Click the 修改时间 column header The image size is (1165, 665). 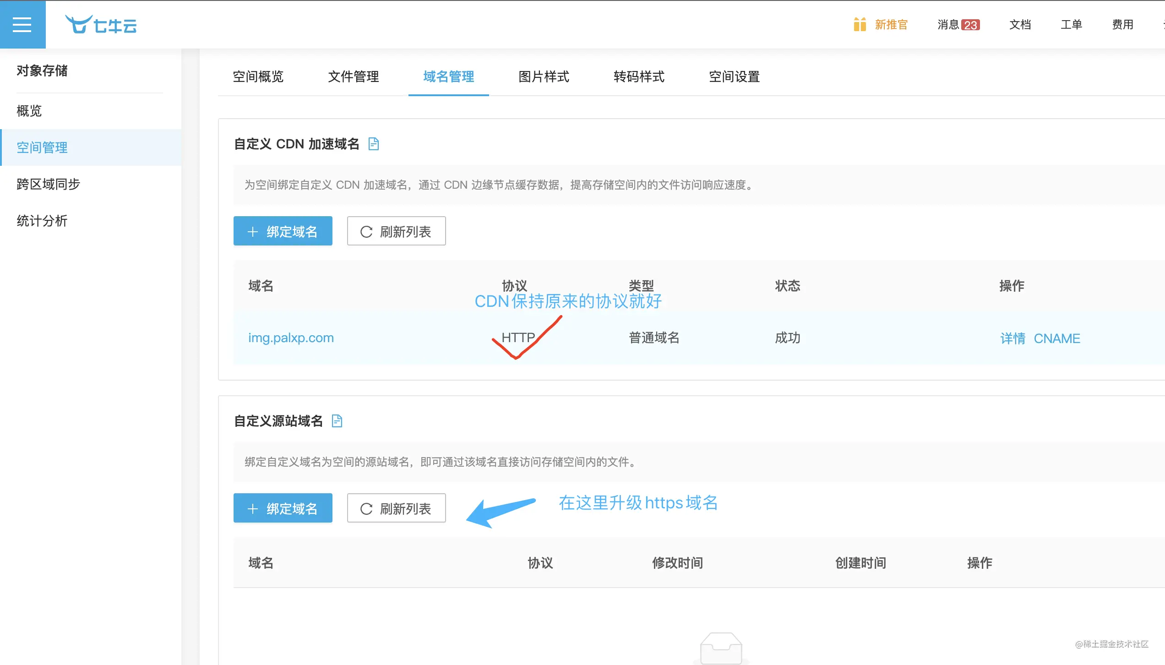[x=678, y=563]
